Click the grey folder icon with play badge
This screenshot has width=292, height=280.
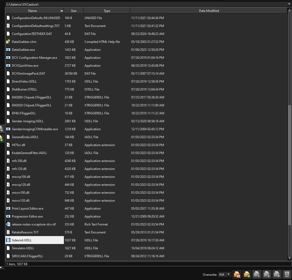pos(257,274)
